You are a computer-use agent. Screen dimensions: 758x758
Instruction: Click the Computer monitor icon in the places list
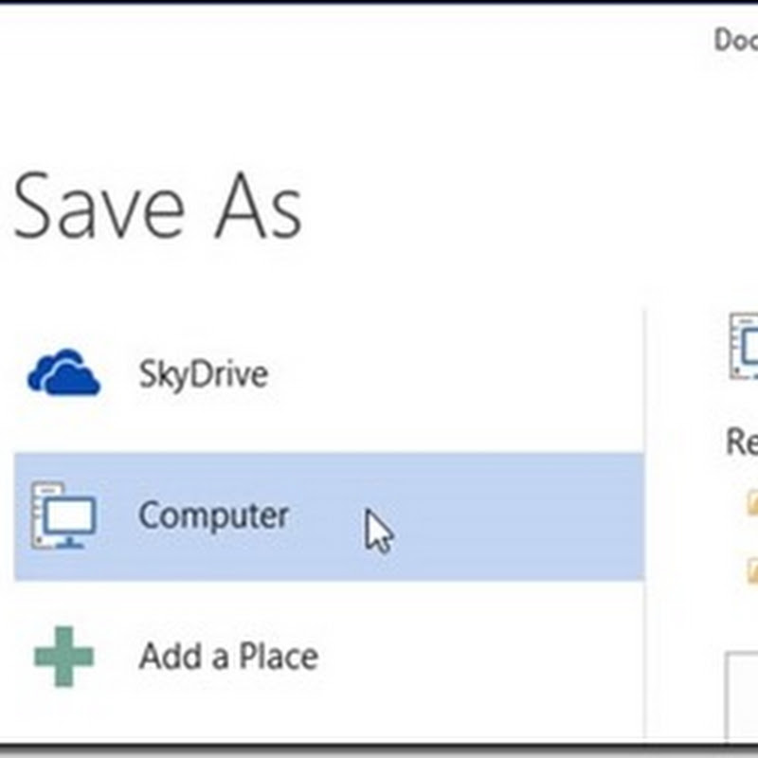tap(63, 517)
